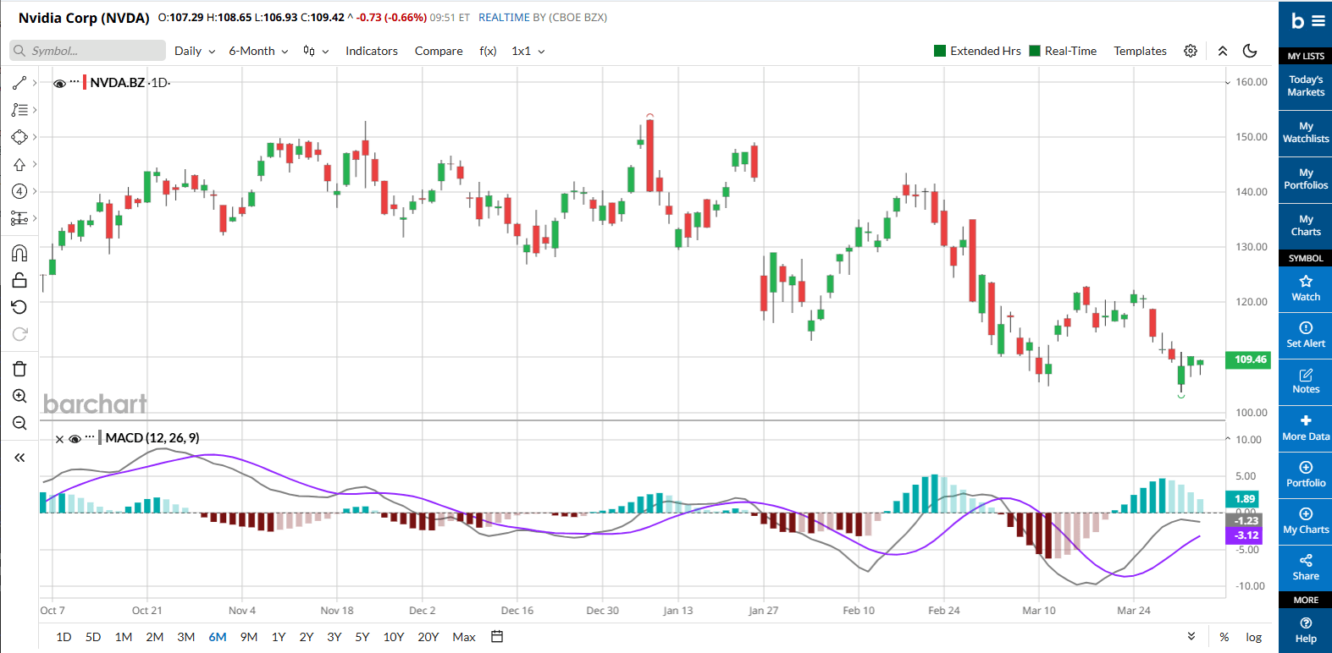Image resolution: width=1332 pixels, height=653 pixels.
Task: Open the Indicators menu
Action: 371,51
